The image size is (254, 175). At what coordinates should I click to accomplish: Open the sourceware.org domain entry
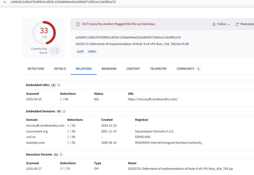37,131
